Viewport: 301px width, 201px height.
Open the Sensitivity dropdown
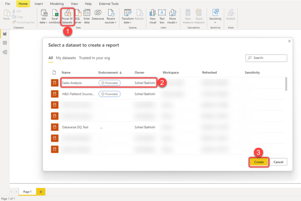click(x=215, y=16)
